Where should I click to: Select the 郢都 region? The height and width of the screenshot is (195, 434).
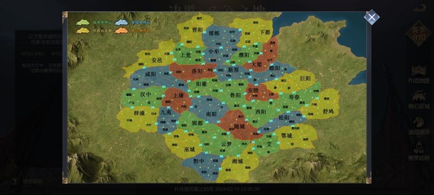coord(197,123)
